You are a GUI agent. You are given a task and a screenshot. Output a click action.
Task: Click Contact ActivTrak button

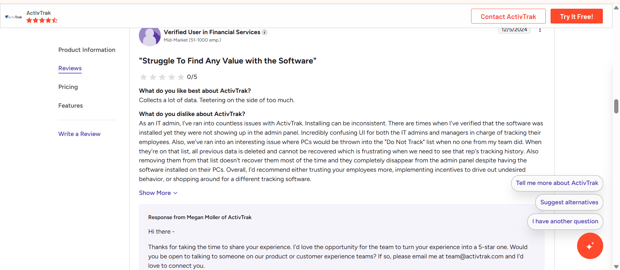click(508, 16)
